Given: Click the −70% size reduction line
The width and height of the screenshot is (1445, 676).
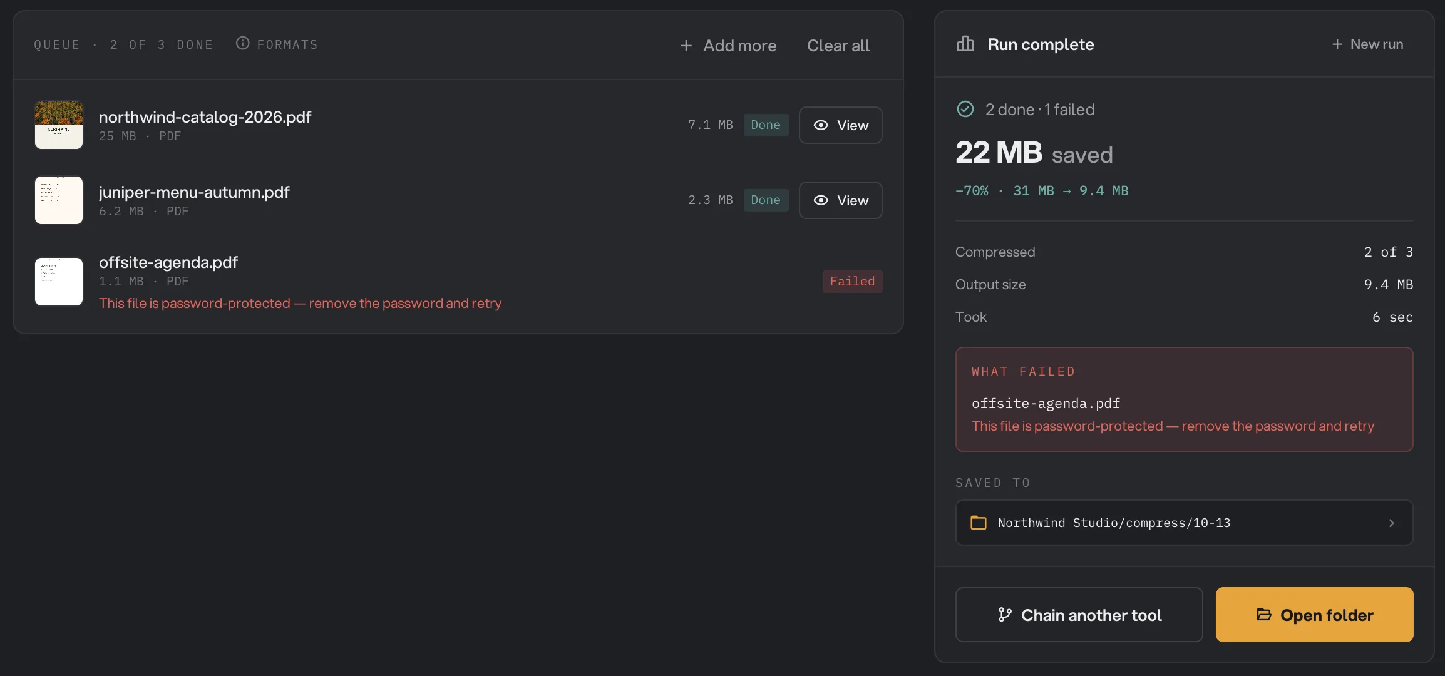Looking at the screenshot, I should (1042, 191).
